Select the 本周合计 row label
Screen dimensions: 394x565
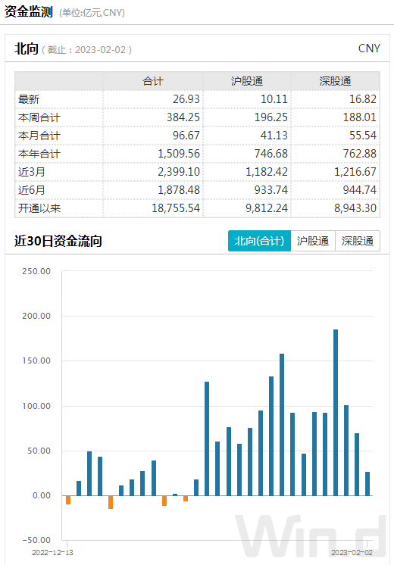point(39,117)
